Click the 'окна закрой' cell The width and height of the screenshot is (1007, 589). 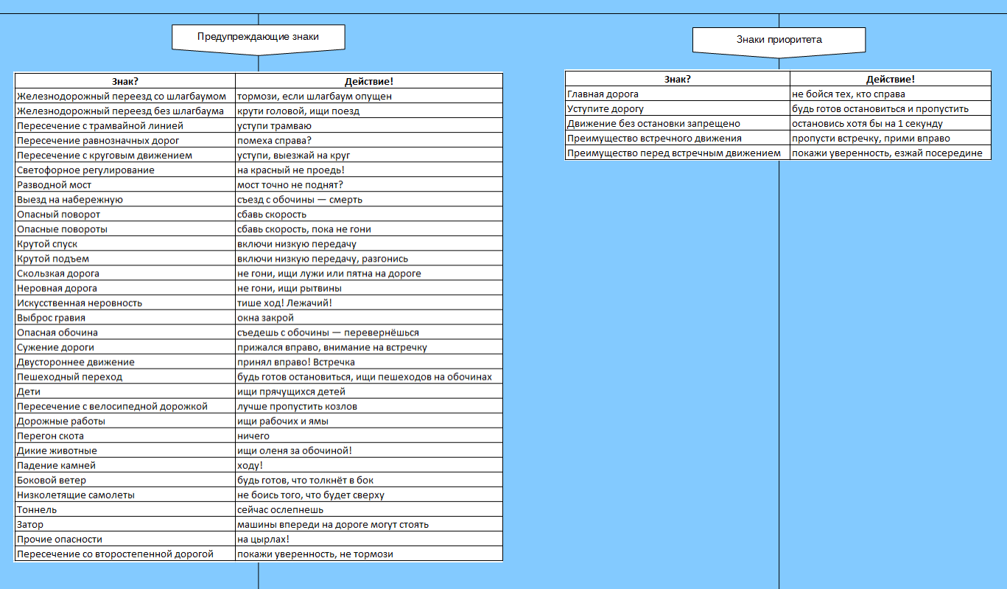point(368,317)
